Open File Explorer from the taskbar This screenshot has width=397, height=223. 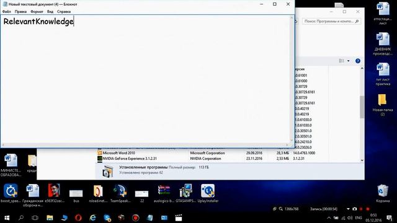click(x=50, y=217)
